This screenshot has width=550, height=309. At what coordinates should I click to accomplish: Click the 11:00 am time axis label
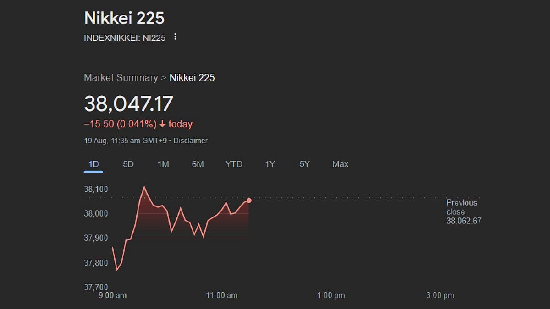(222, 295)
